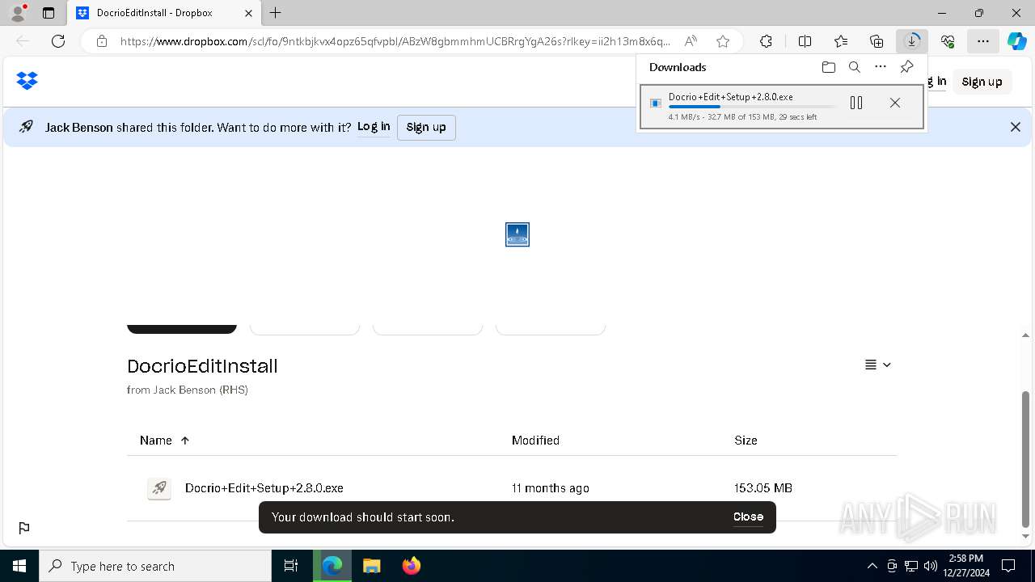Open the notification center
1035x582 pixels.
pyautogui.click(x=1008, y=566)
